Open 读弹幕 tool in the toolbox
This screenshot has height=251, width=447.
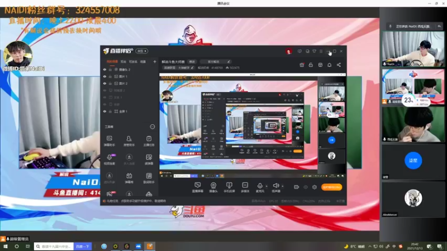[x=149, y=160]
